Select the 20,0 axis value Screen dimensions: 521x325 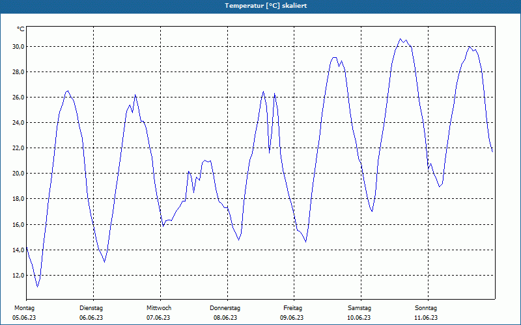(19, 174)
